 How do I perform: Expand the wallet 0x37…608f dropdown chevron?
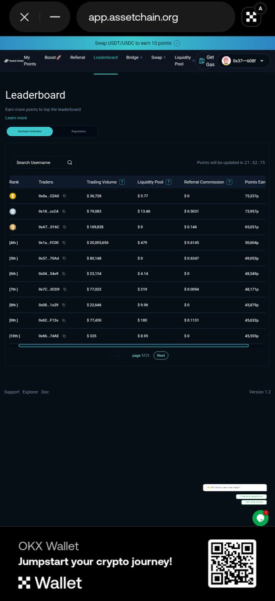pos(262,61)
